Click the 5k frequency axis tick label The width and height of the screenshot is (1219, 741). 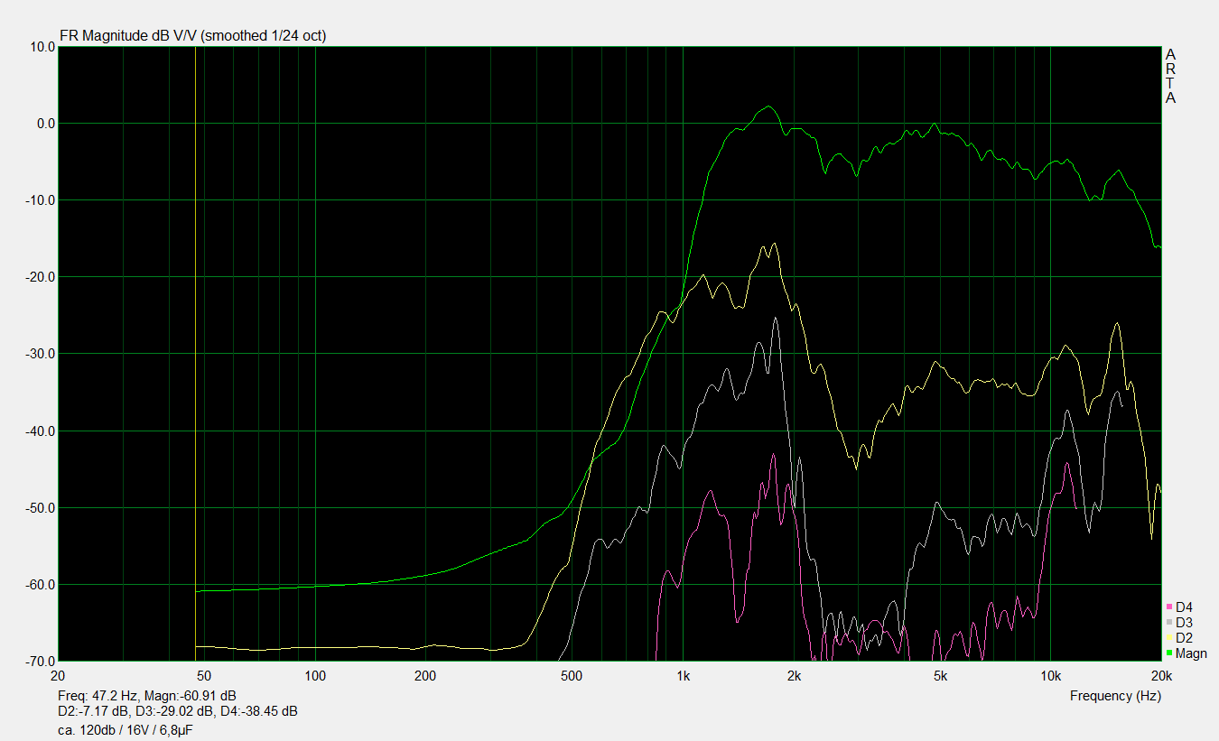tap(940, 676)
